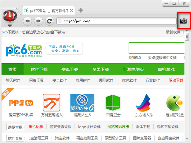Open the 快播5.0 hot search link
191x143 pixels.
[135, 58]
